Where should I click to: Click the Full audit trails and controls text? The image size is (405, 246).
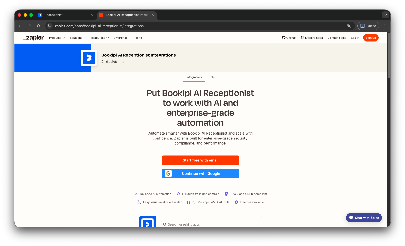(x=200, y=194)
